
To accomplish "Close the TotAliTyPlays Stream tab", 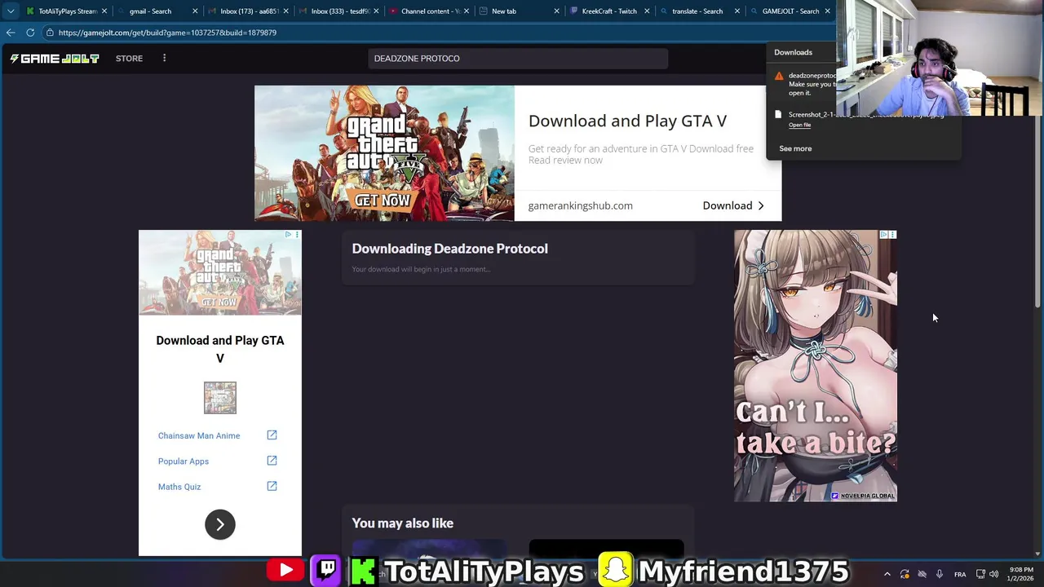I will click(104, 11).
